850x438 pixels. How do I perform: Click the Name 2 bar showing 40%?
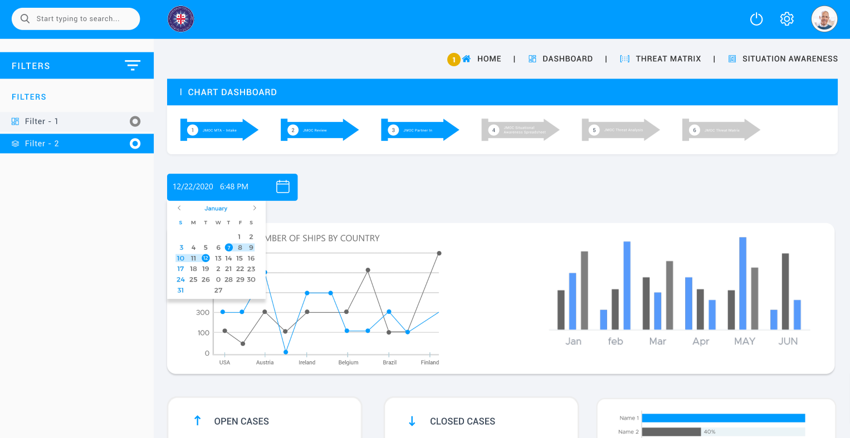[x=671, y=432]
